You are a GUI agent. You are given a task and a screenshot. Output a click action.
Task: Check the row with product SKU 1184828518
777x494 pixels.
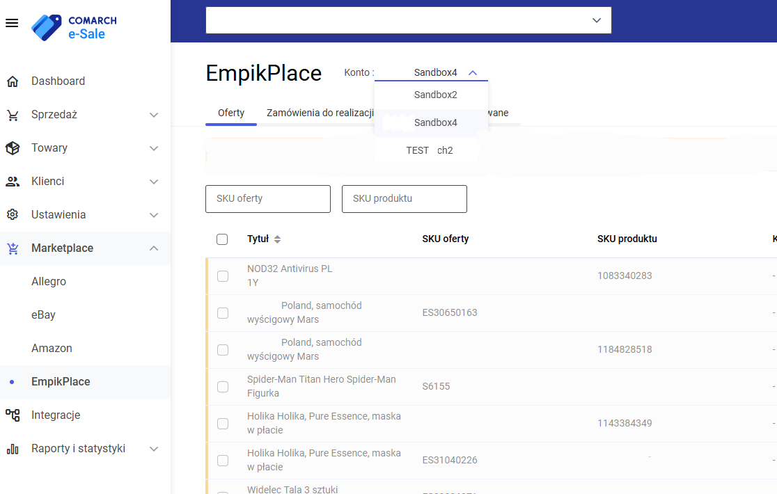(223, 350)
